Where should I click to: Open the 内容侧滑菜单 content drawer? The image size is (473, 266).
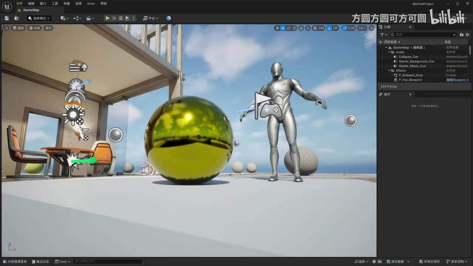[x=15, y=262]
